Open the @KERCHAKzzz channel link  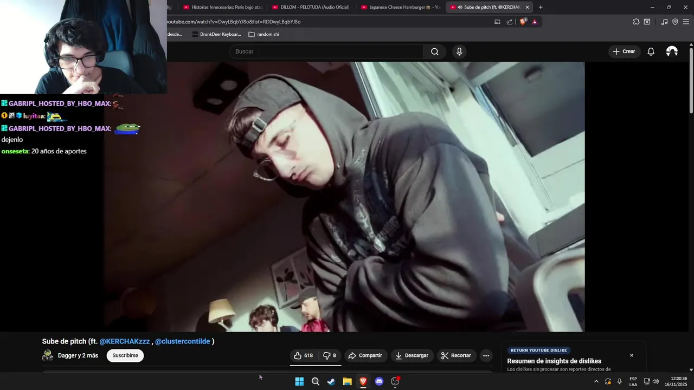click(x=125, y=341)
